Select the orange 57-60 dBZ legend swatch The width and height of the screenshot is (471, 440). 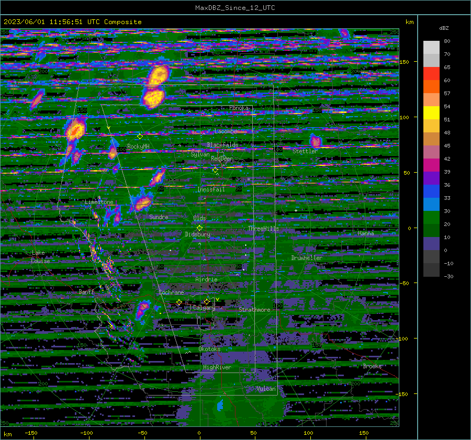click(x=431, y=87)
